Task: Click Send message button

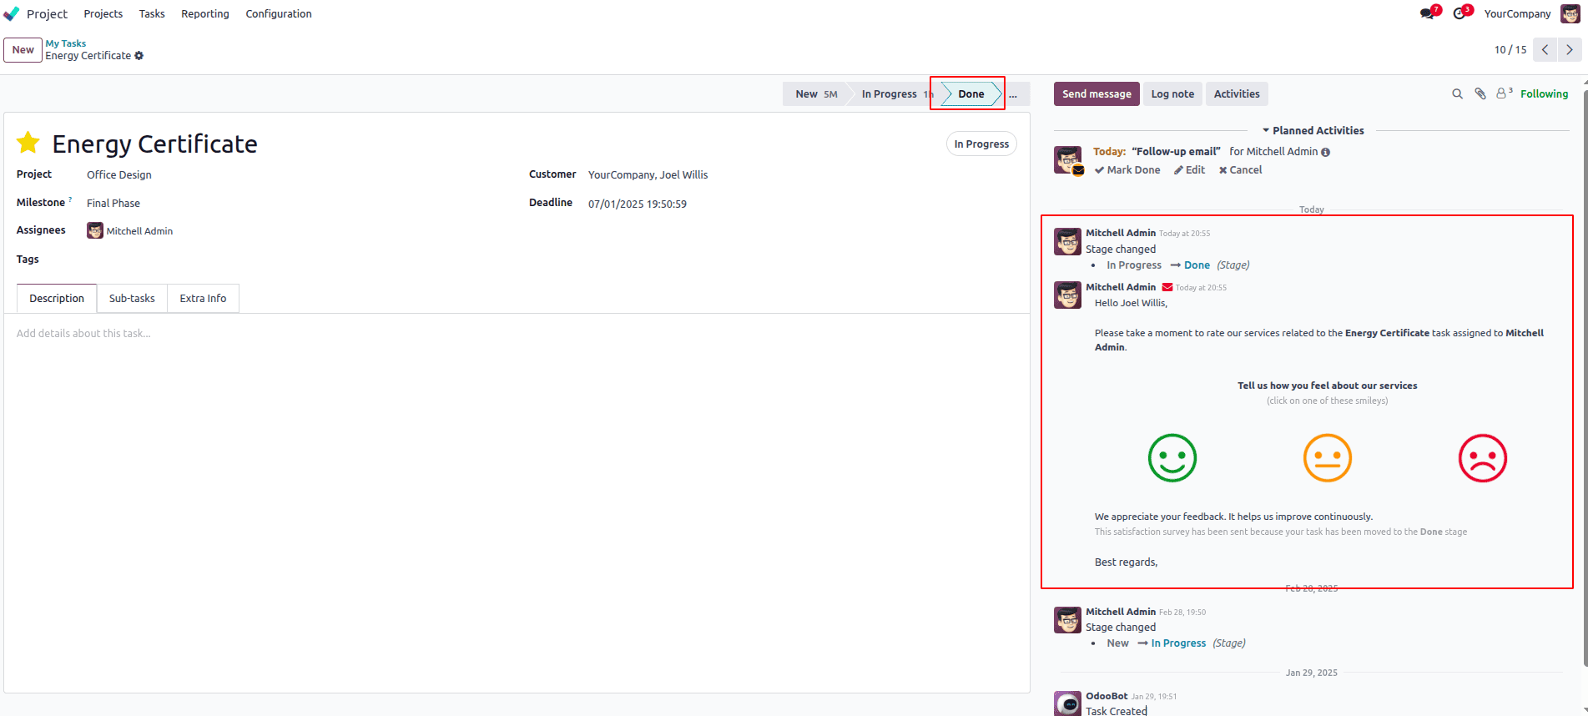Action: point(1096,94)
